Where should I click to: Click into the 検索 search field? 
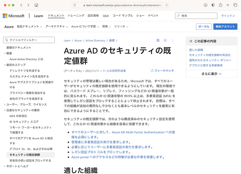(x=196, y=16)
